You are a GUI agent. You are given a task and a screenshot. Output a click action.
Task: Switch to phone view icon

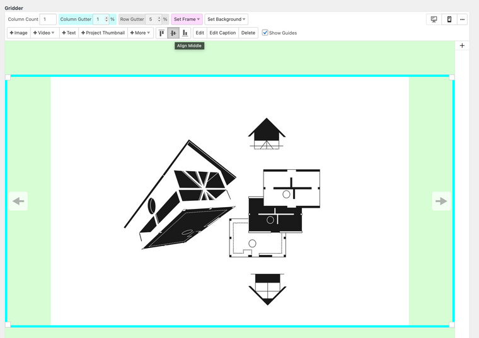pyautogui.click(x=449, y=20)
